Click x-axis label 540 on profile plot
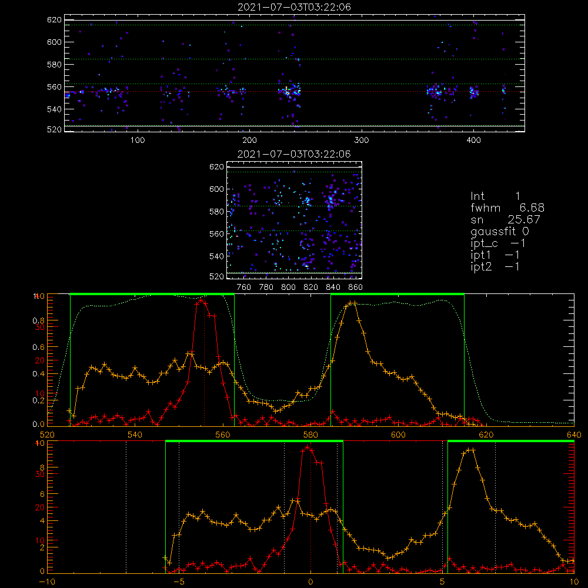 pos(135,435)
